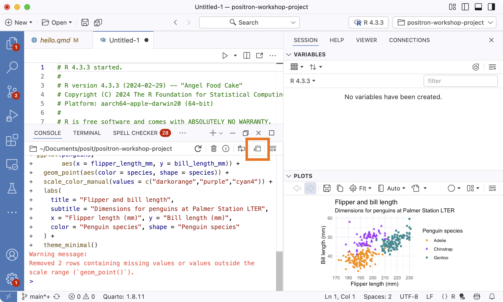Show additional activity bar views
This screenshot has height=302, width=503.
[12, 212]
